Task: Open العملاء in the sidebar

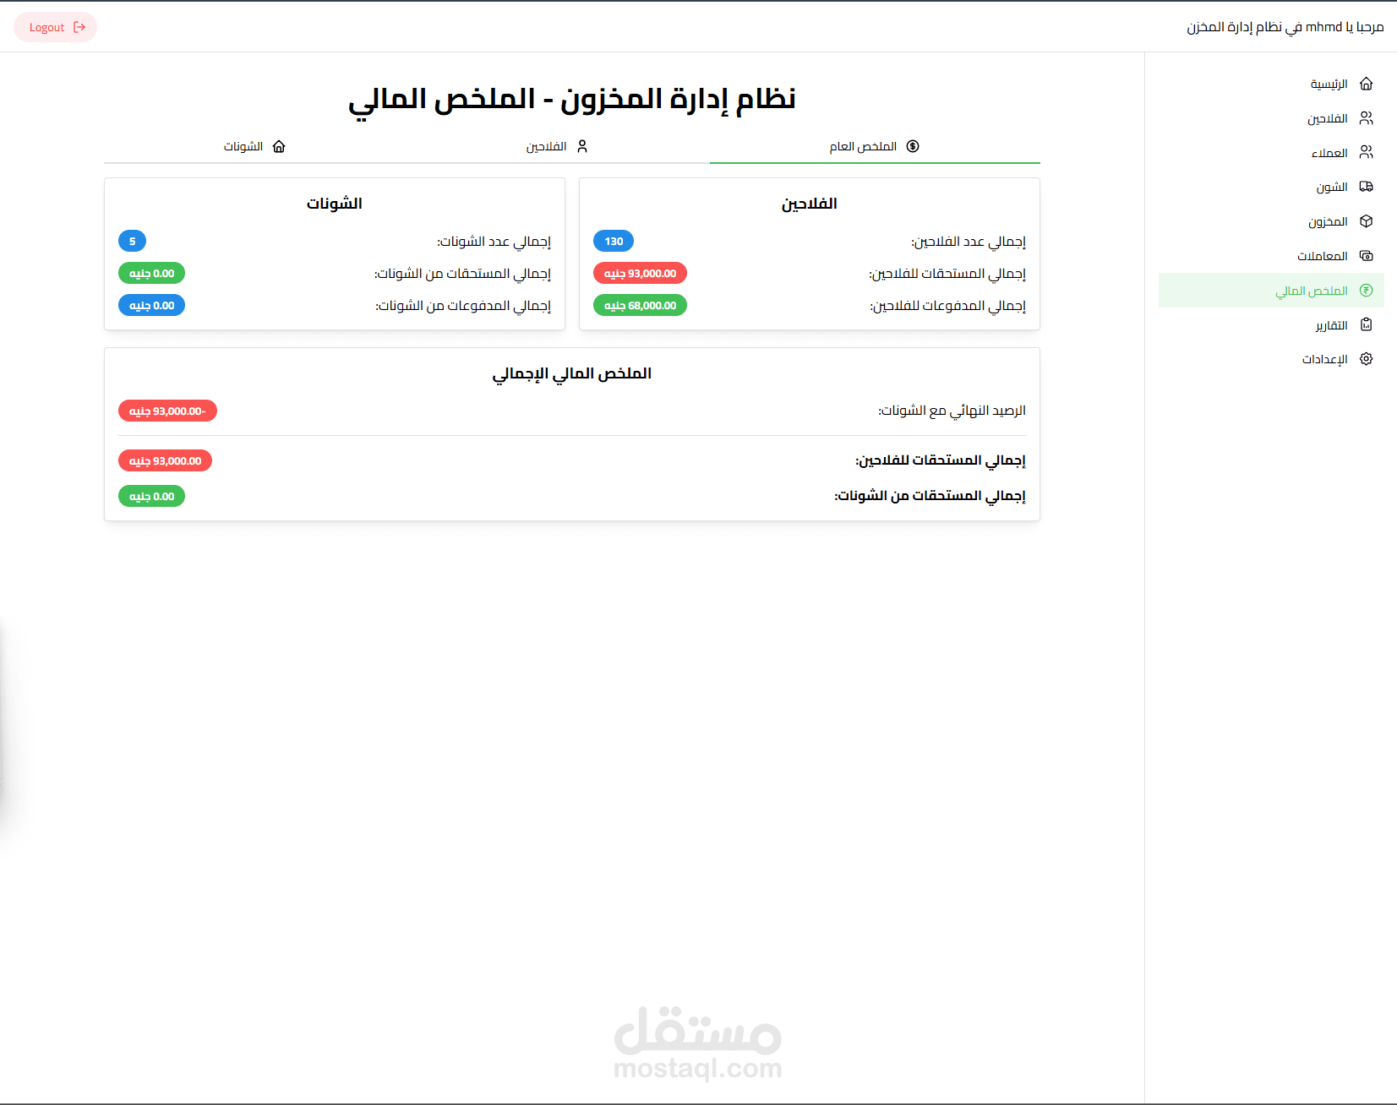Action: pos(1271,153)
